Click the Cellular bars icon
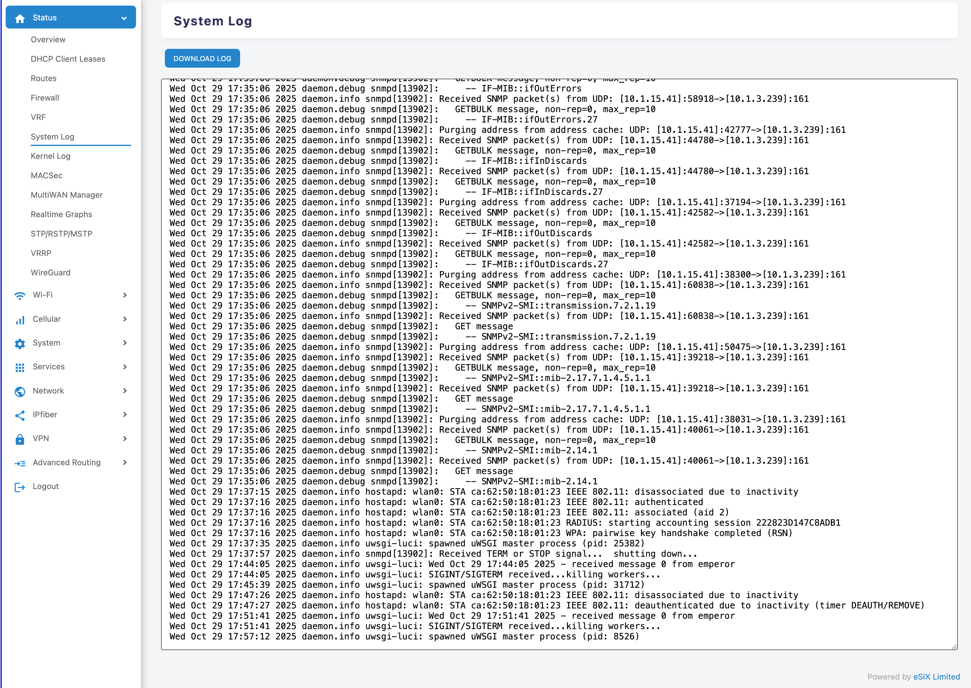The width and height of the screenshot is (971, 688). point(20,320)
